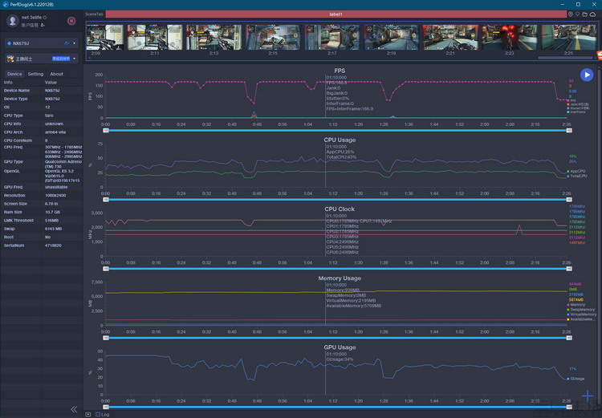
Task: Select the screenshot thumbnail at 2:17
Action: (332, 37)
